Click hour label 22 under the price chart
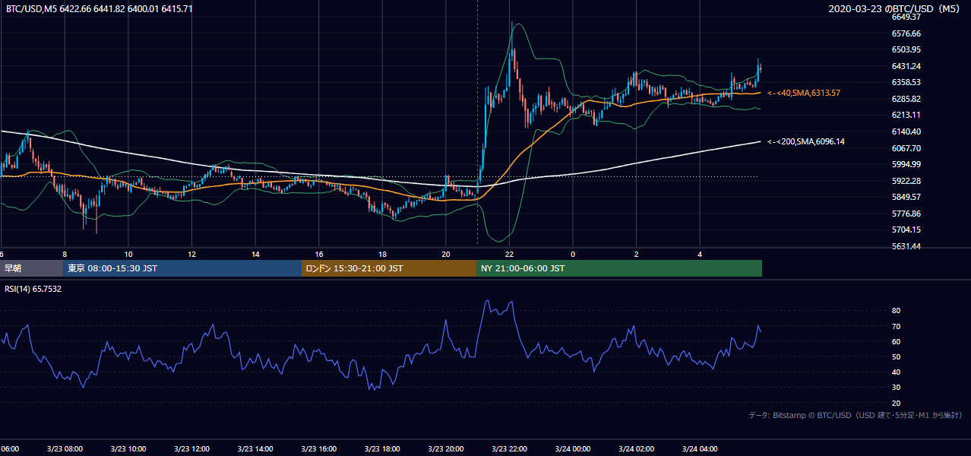 click(x=509, y=254)
